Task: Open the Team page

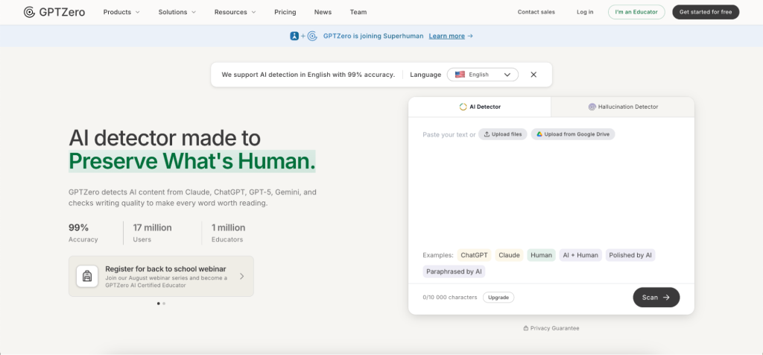Action: 358,12
